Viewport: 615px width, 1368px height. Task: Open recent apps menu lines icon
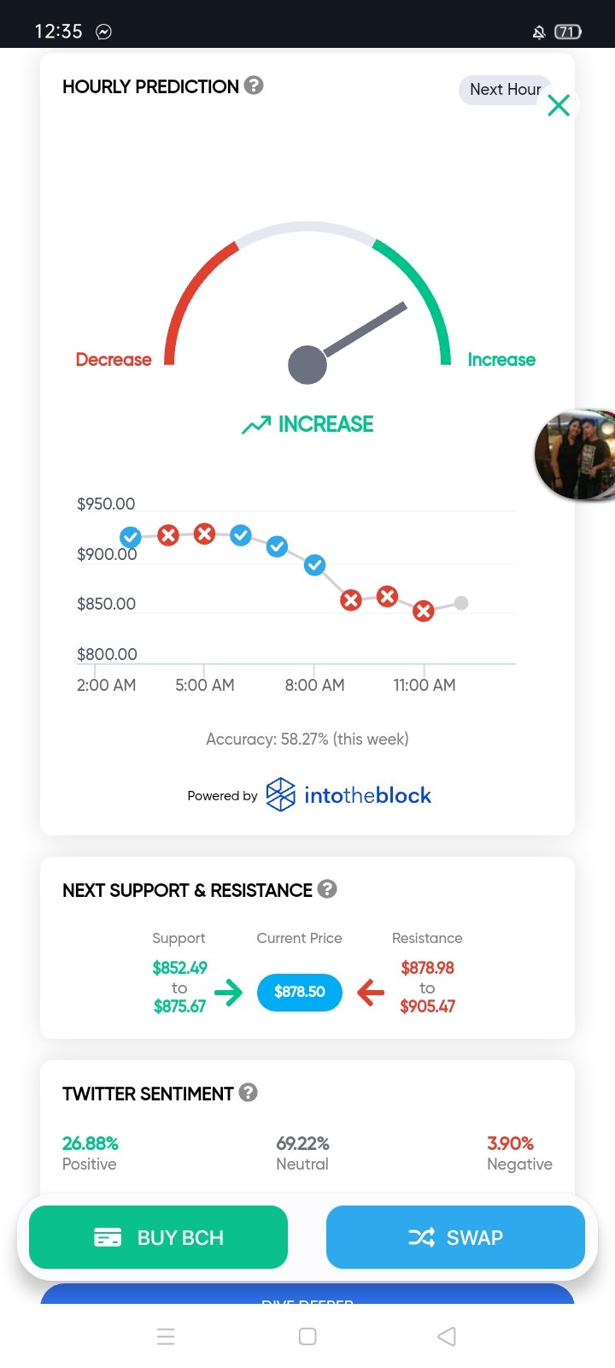click(x=166, y=1336)
